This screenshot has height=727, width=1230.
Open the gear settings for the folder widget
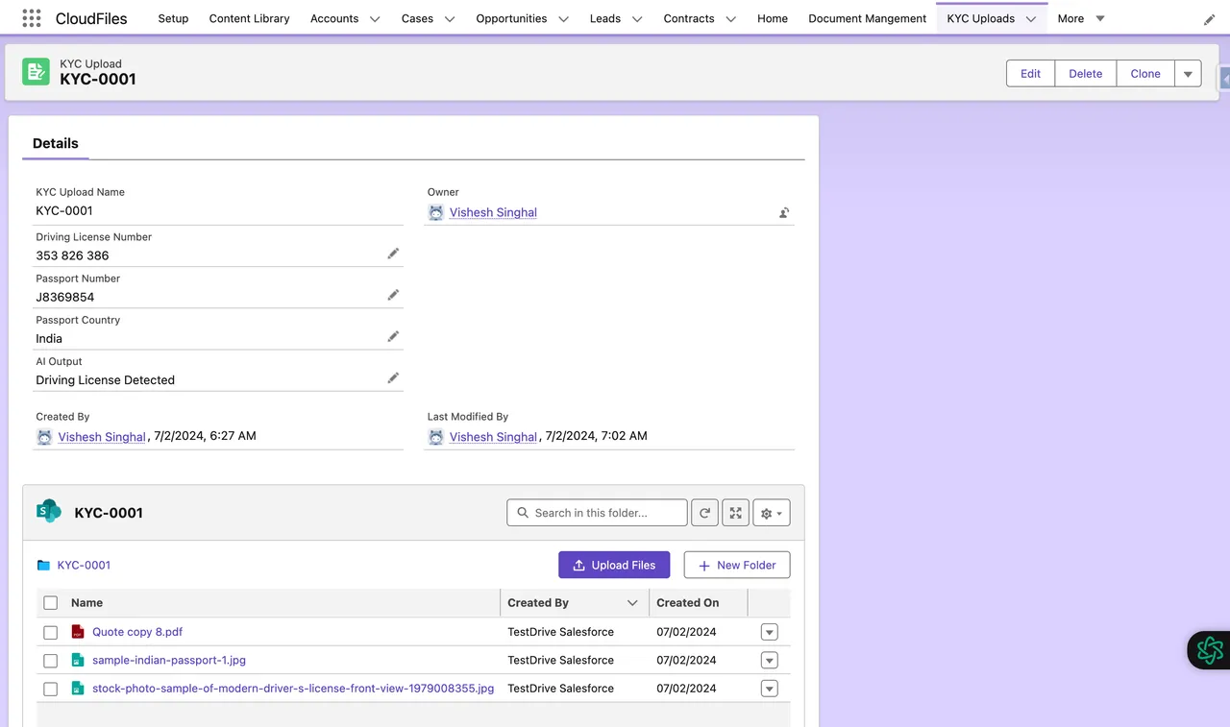click(x=771, y=512)
